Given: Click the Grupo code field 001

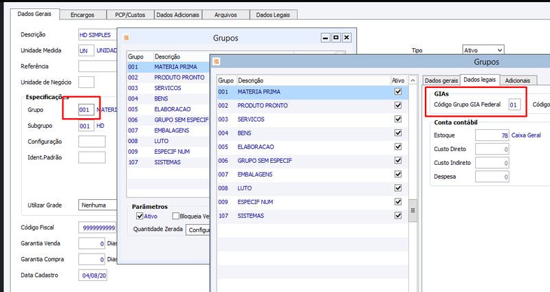Looking at the screenshot, I should [87, 110].
